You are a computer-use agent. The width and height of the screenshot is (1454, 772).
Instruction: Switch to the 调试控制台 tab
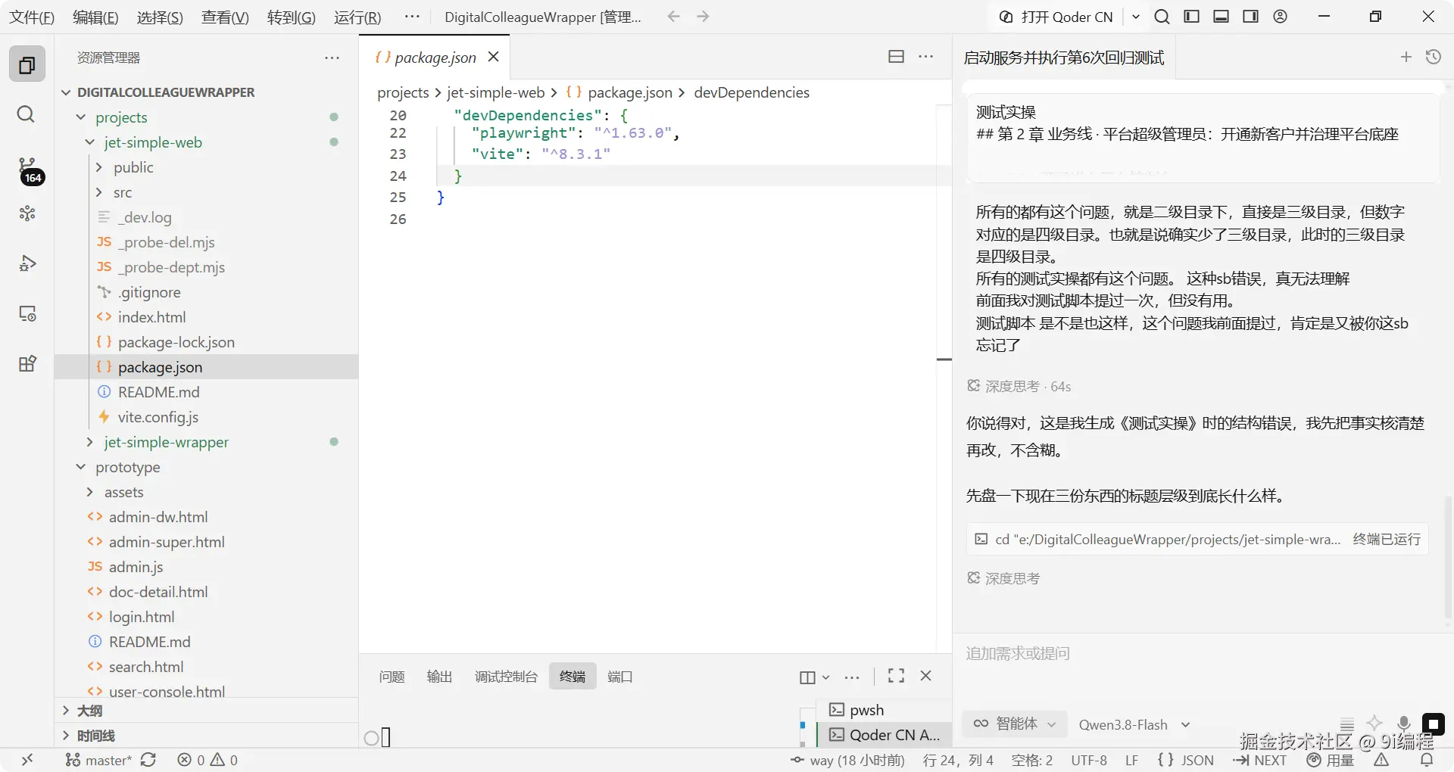click(x=506, y=677)
